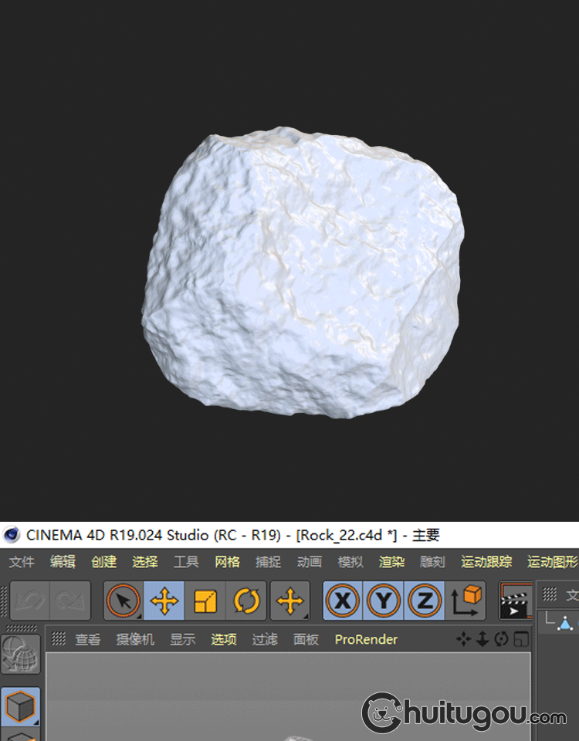Click the Make Editable globe icon
Viewport: 579px width, 741px height.
click(x=20, y=655)
